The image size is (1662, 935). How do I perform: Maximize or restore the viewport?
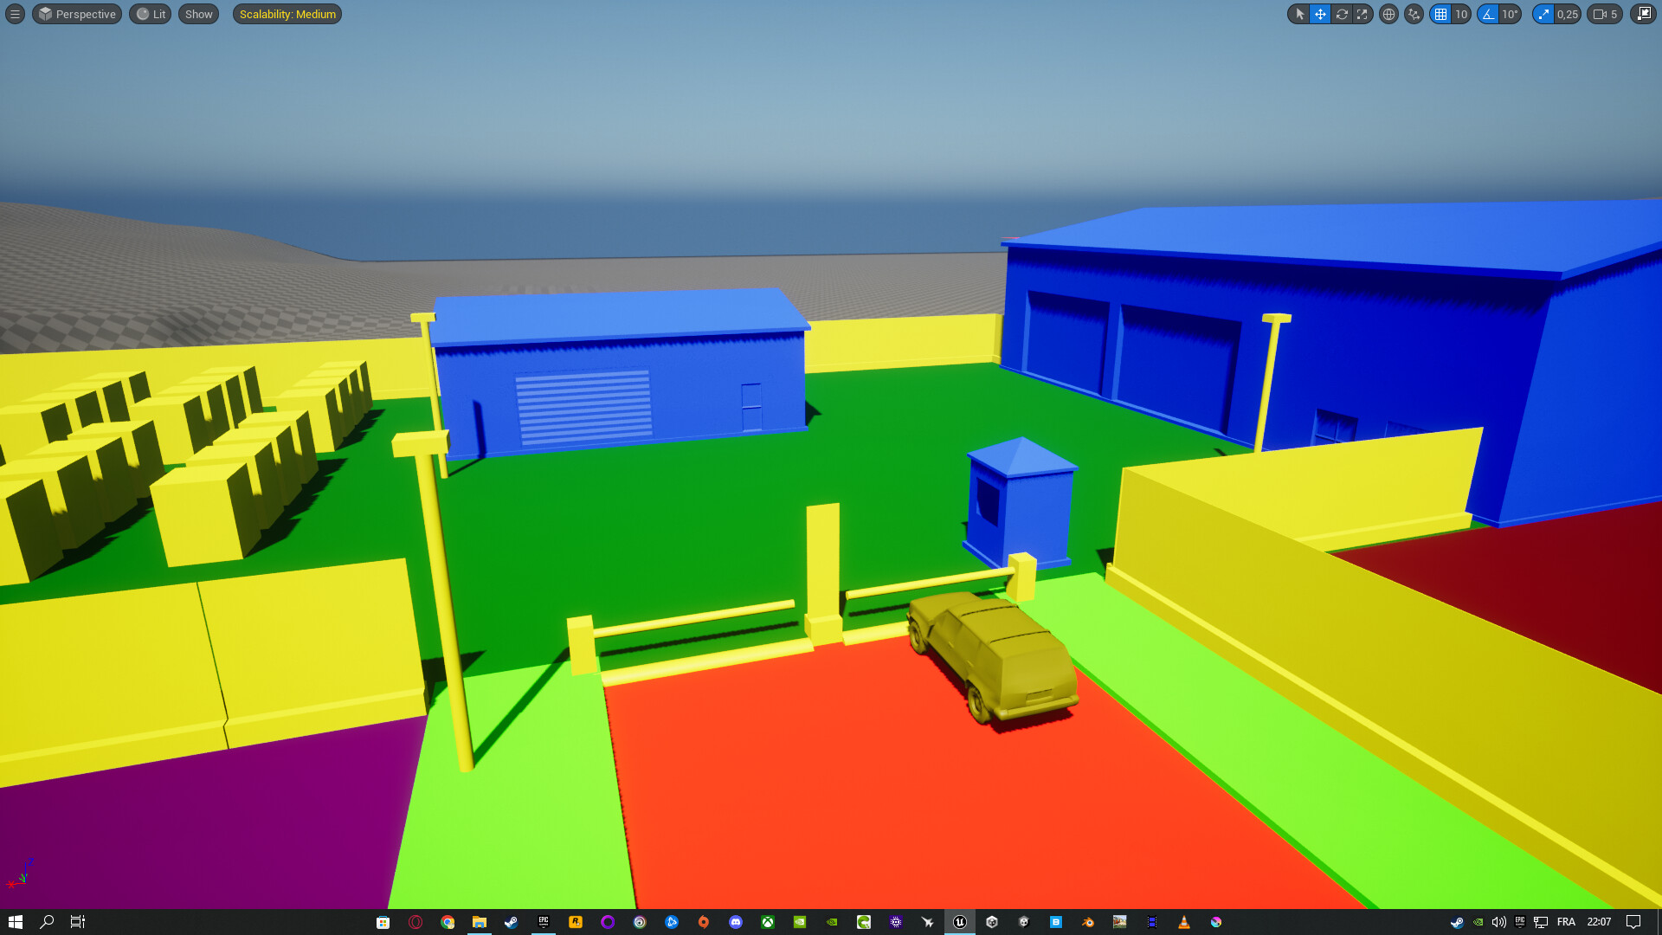tap(1643, 14)
